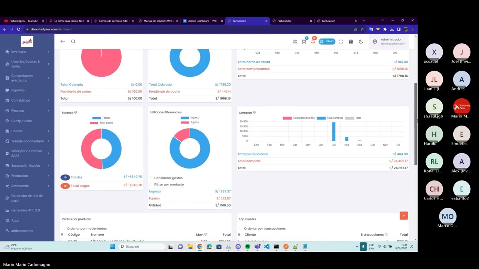Click the Compras info icon
The image size is (479, 269).
click(x=254, y=112)
